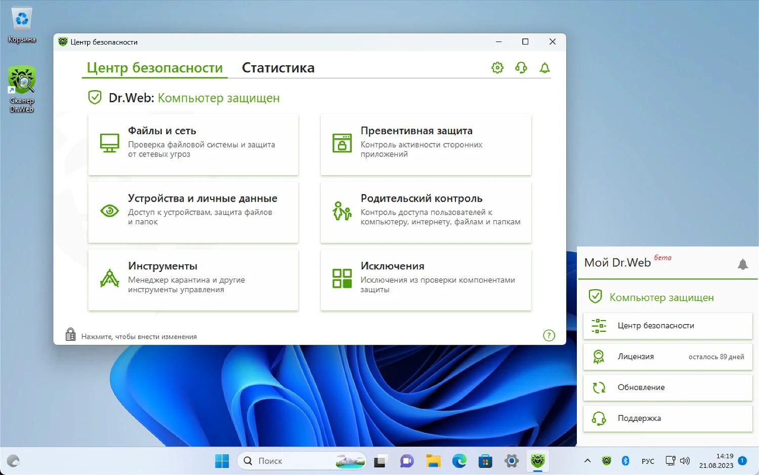Open Сканер Dr.Web desktop shortcut
Screen dimensions: 759x475
[x=22, y=89]
